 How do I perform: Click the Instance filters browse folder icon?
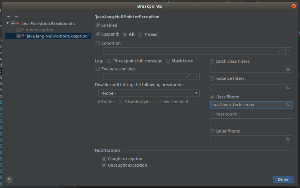(288, 88)
